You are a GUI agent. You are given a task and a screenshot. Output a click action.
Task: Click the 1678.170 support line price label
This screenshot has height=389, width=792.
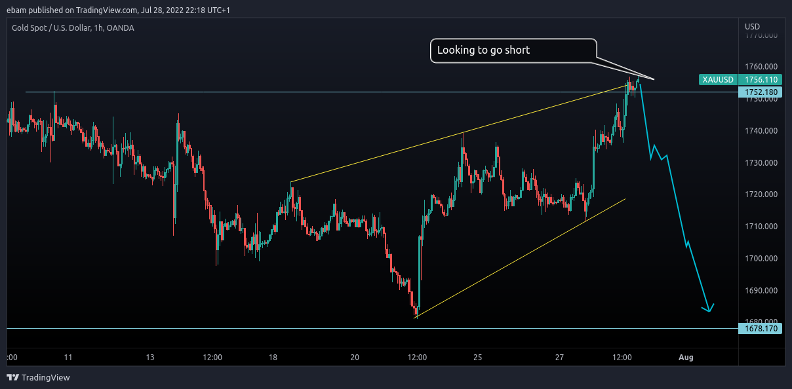[x=761, y=328]
